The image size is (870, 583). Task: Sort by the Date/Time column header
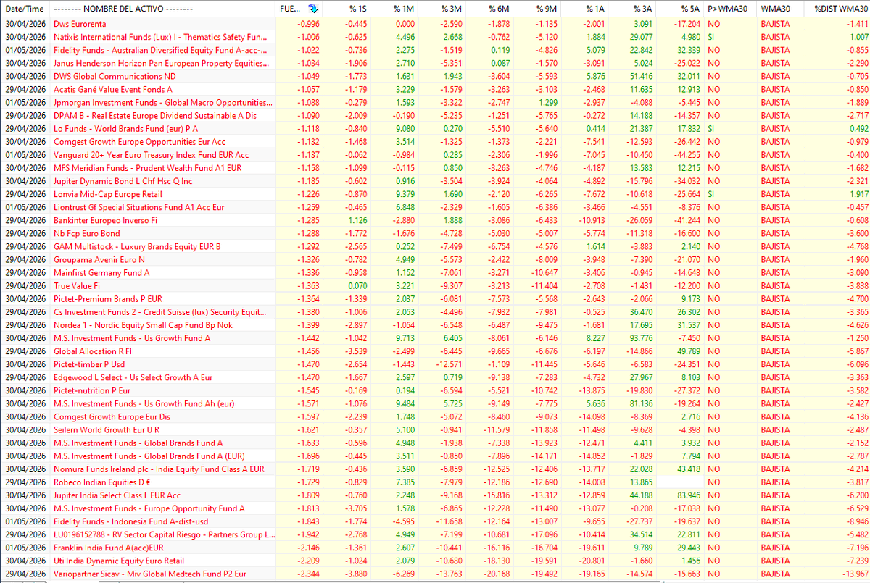[x=25, y=9]
